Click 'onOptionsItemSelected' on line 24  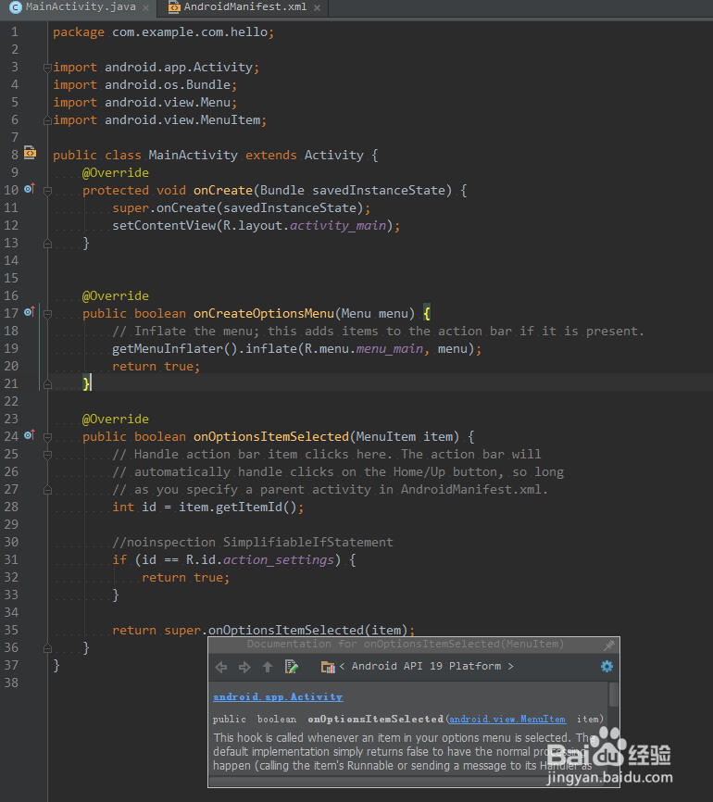[x=271, y=437]
